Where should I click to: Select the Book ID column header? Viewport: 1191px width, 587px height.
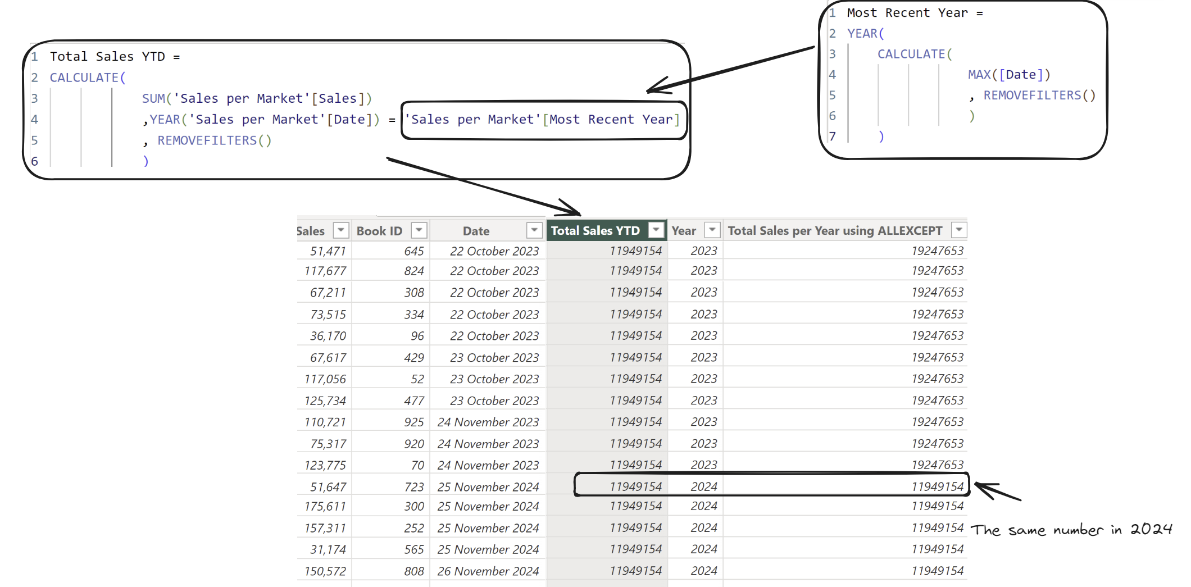379,231
